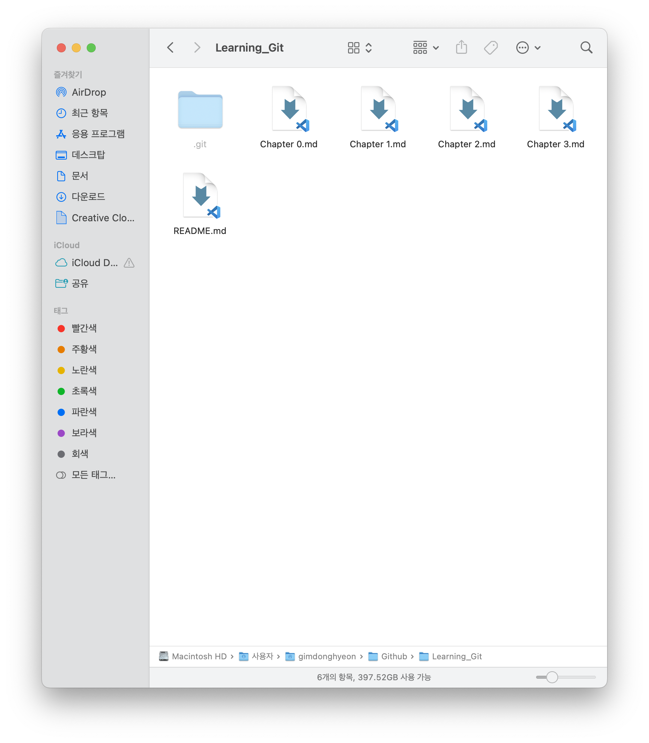Screen dimensions: 649x743
Task: Filter by the 파란색 blue tag
Action: pyautogui.click(x=95, y=412)
